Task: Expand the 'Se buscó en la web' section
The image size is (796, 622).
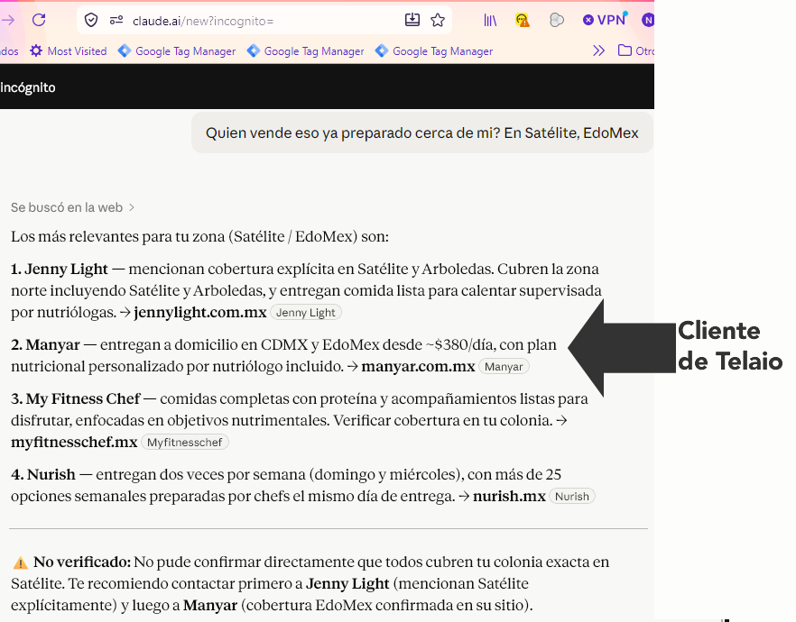Action: click(x=72, y=207)
